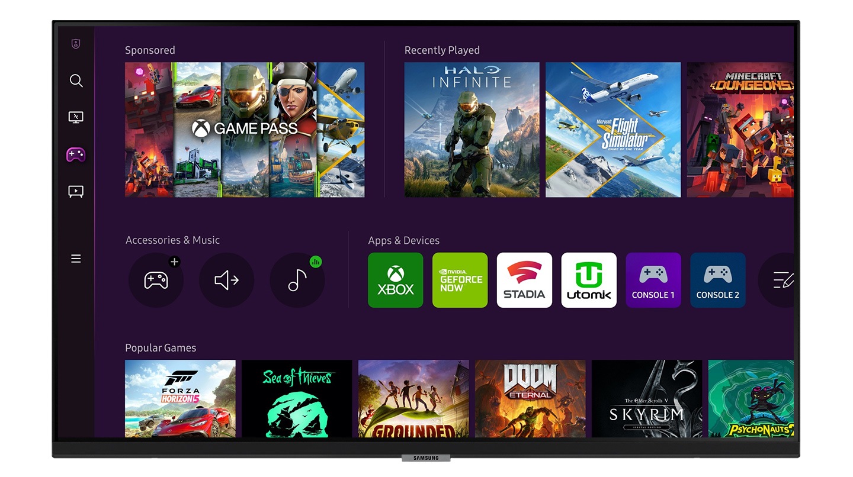This screenshot has width=853, height=477.
Task: Open the Stadia app tile
Action: tap(524, 281)
